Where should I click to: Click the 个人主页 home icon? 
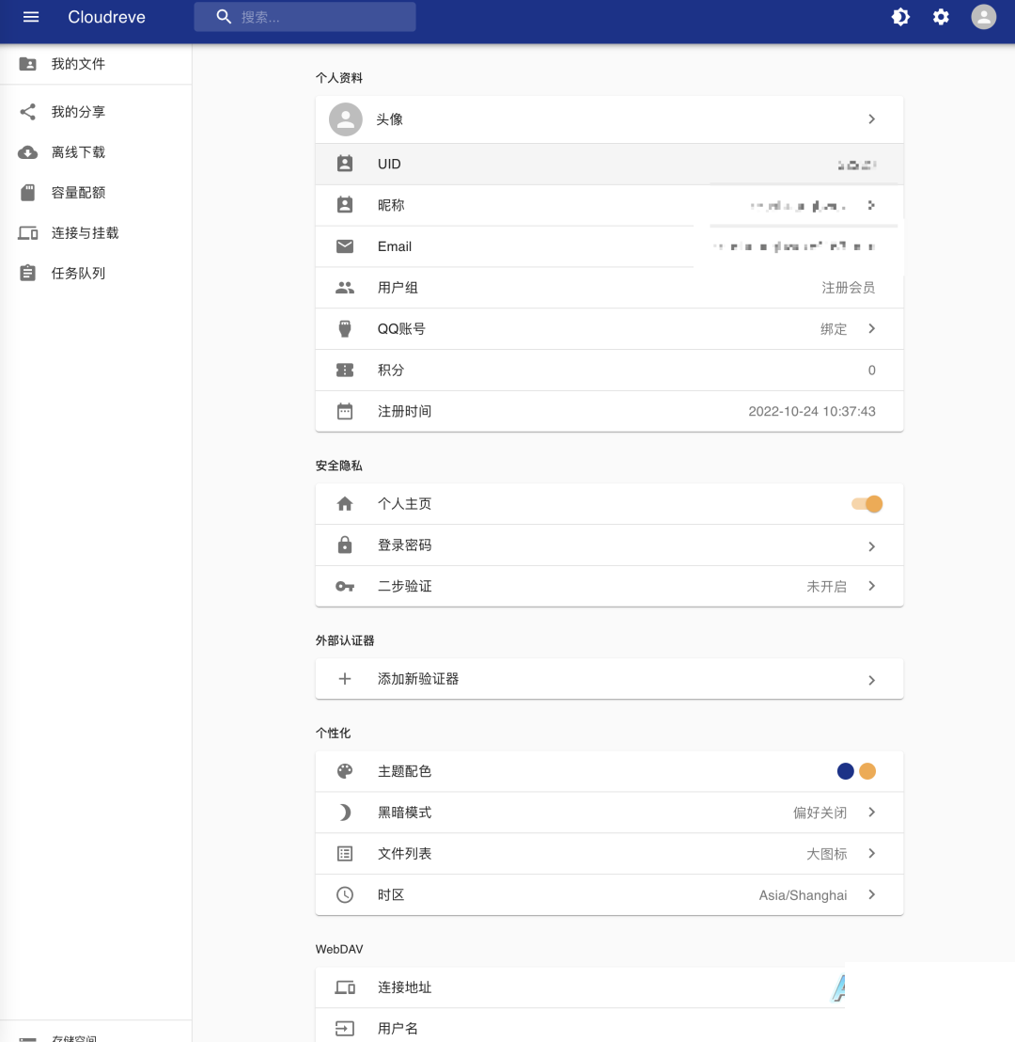tap(345, 504)
